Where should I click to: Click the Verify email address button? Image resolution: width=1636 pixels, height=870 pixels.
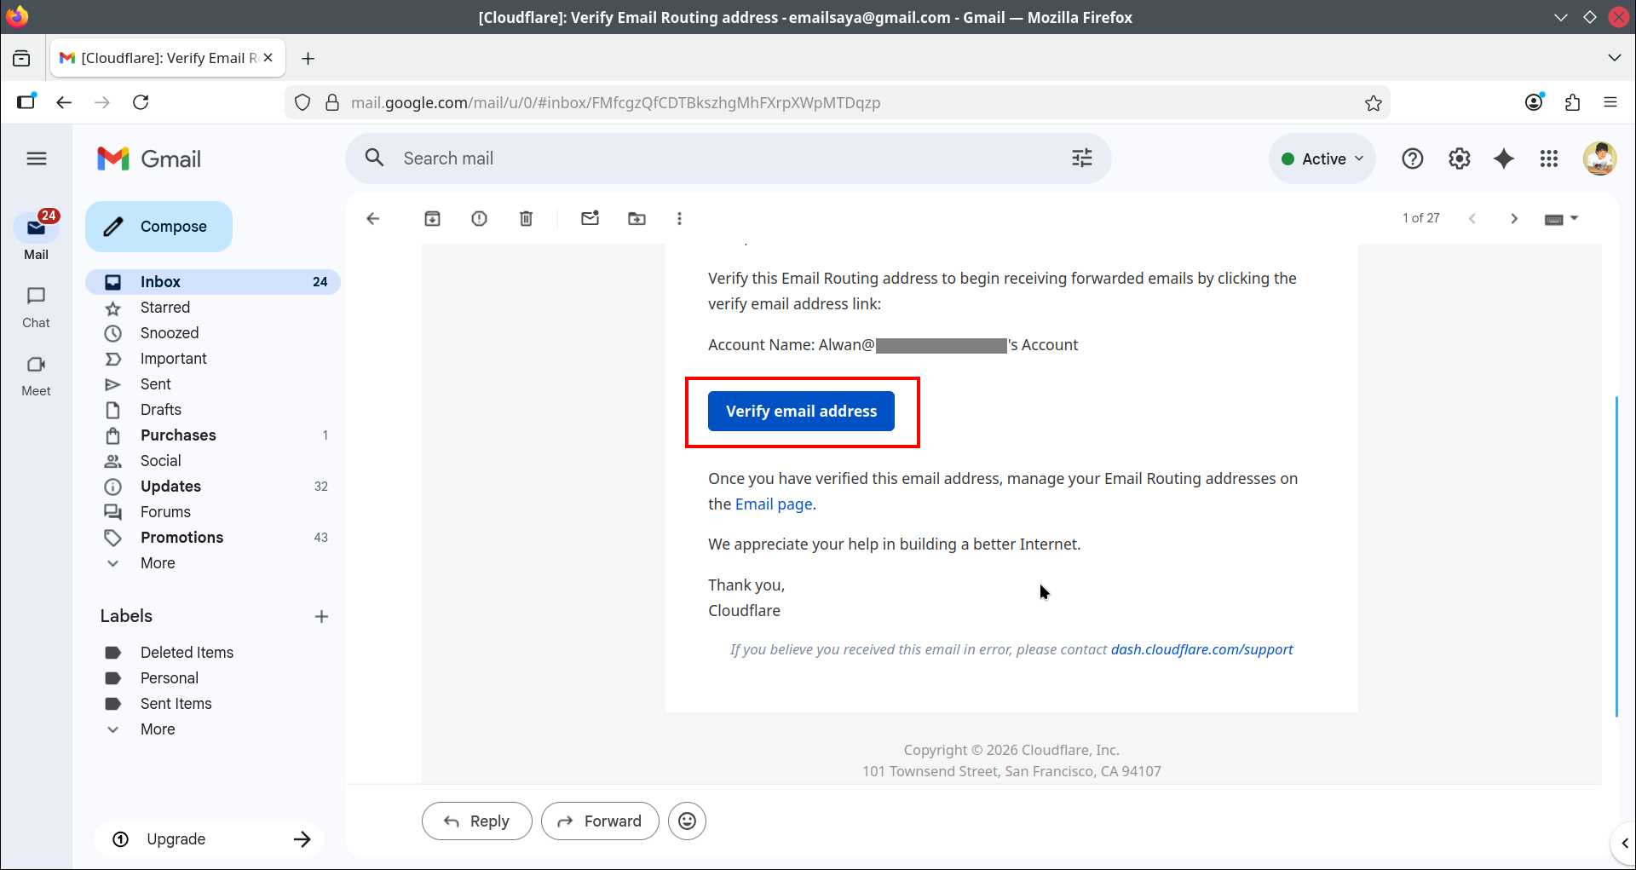(801, 412)
